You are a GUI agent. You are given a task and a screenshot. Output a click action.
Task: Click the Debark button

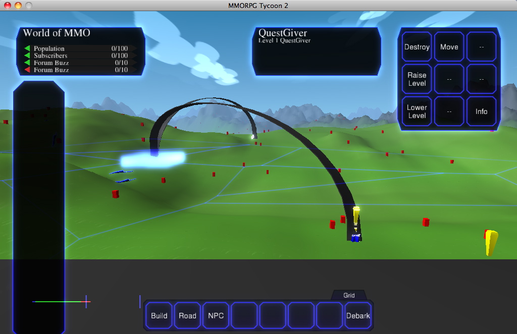(x=358, y=315)
